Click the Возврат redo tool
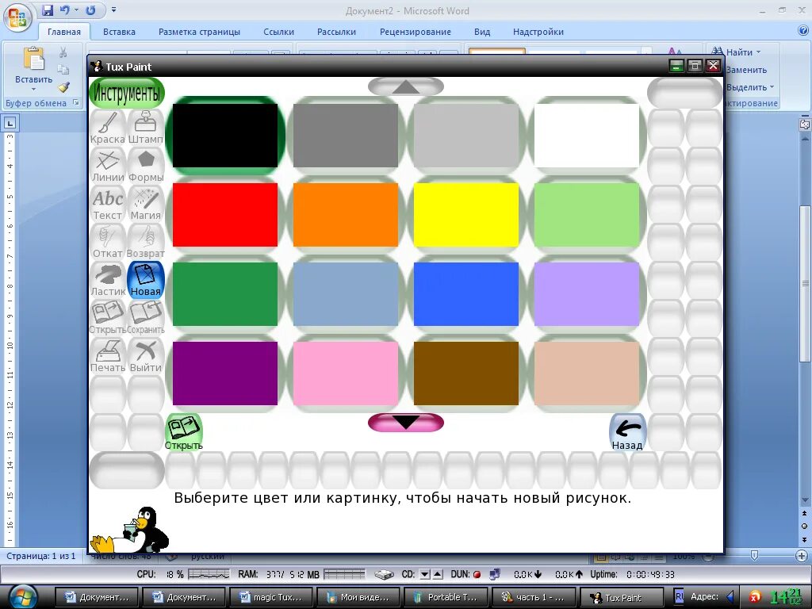Screen dimensions: 812x609 coord(146,242)
